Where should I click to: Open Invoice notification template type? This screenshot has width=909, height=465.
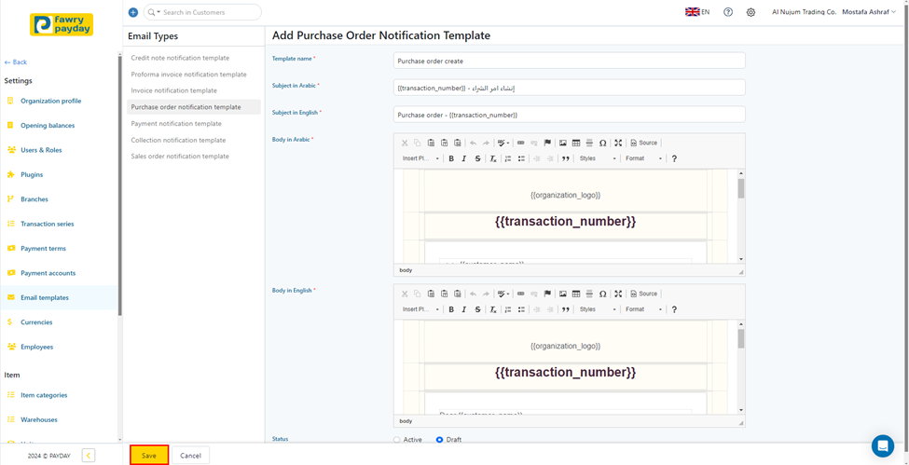coord(174,90)
